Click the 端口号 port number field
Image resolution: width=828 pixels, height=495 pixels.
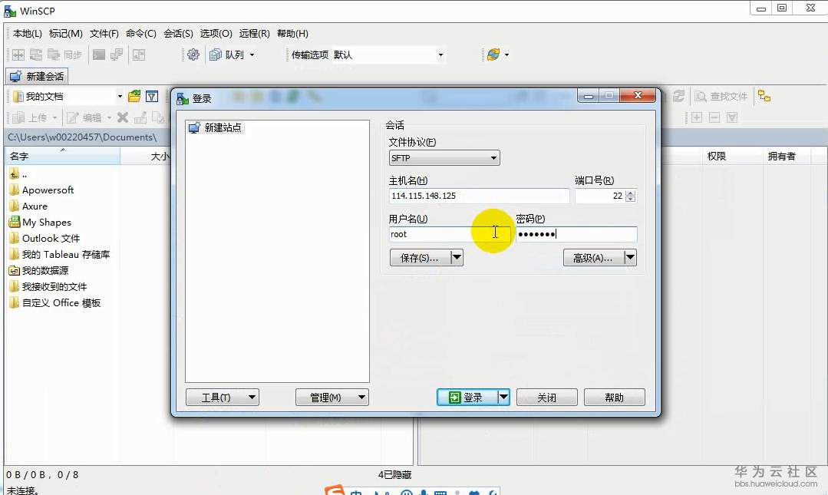[600, 196]
